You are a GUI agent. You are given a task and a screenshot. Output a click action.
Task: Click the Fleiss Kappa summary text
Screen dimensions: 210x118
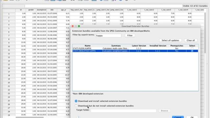click(x=116, y=49)
